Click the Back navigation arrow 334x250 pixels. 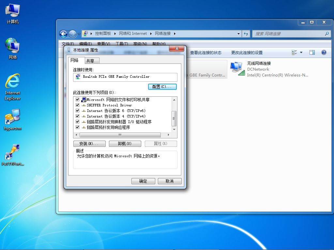coord(64,34)
